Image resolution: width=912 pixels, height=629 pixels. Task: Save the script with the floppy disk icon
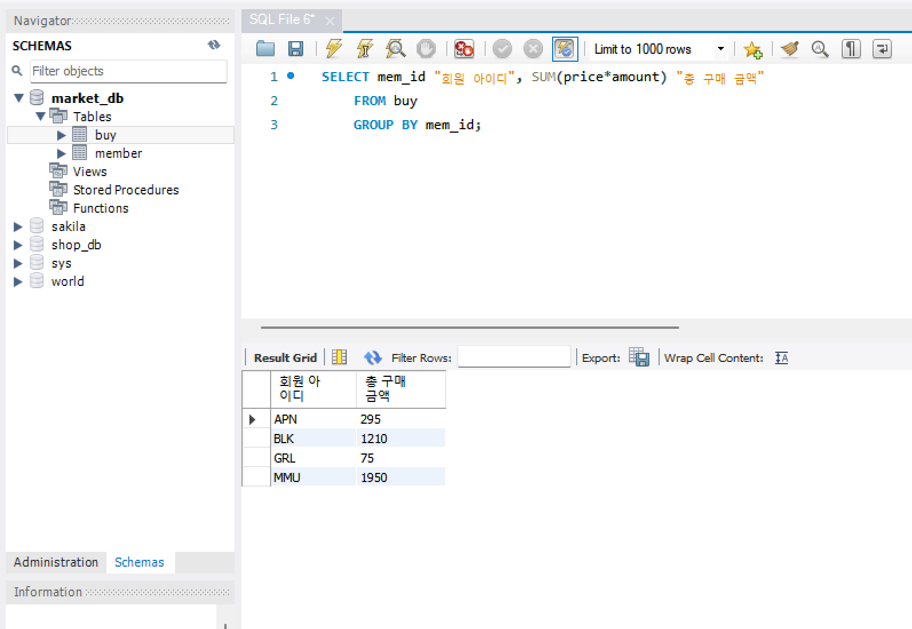coord(295,49)
